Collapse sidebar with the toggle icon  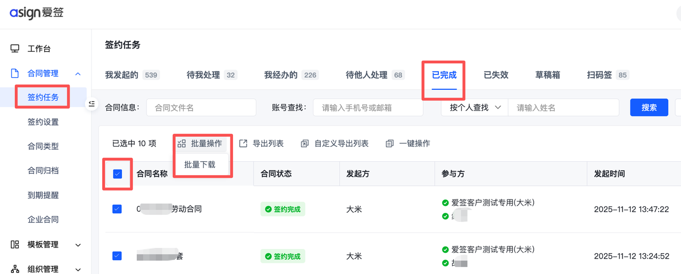[92, 104]
